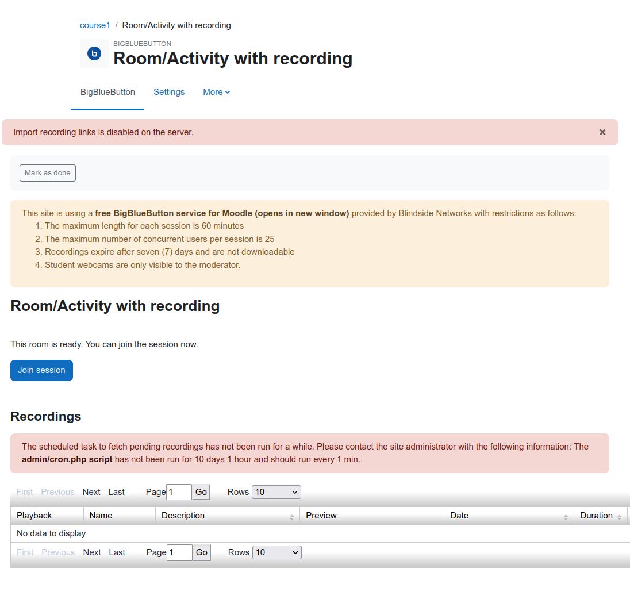Screen dimensions: 630x603
Task: Click the Preview column header
Action: pos(372,516)
